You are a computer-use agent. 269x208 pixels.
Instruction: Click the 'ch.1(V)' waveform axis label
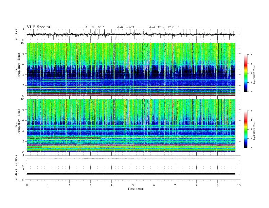pos(16,35)
